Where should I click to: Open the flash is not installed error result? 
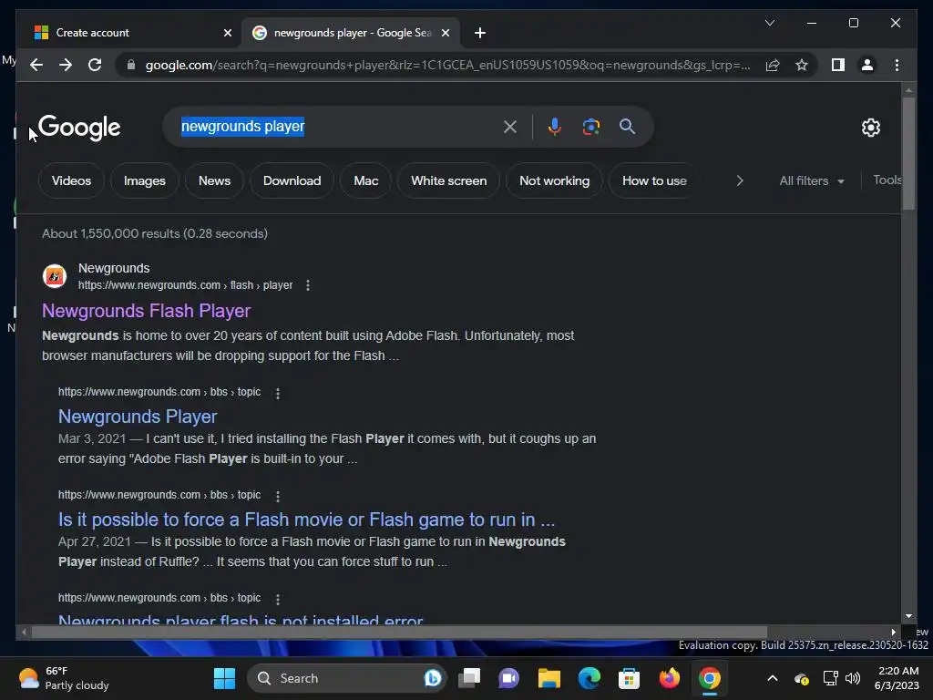click(x=241, y=619)
